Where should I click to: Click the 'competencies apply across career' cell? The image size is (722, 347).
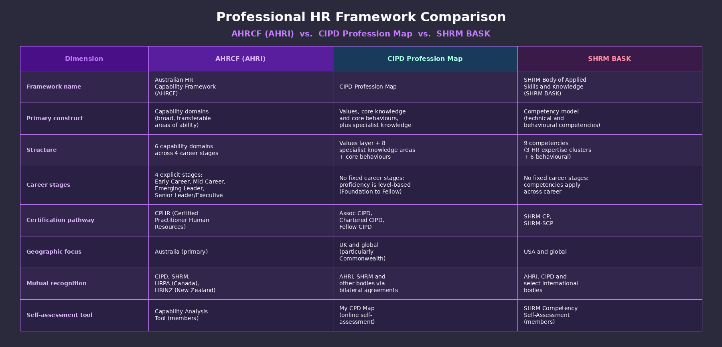(610, 185)
